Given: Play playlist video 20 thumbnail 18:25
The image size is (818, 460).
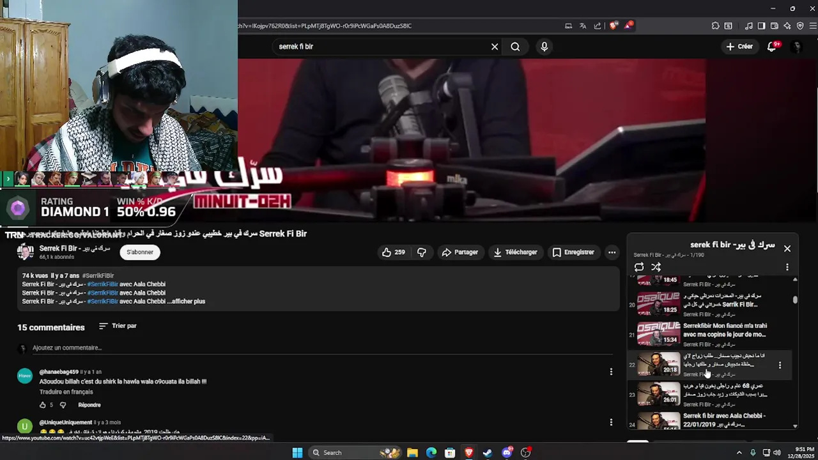Looking at the screenshot, I should point(659,304).
